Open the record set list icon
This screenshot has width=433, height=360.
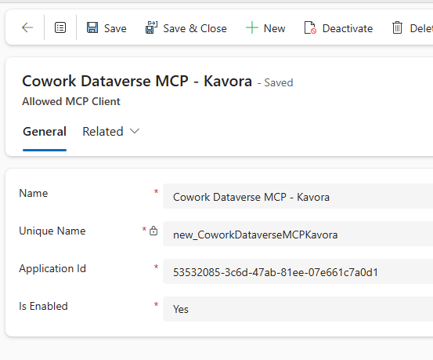(x=60, y=27)
